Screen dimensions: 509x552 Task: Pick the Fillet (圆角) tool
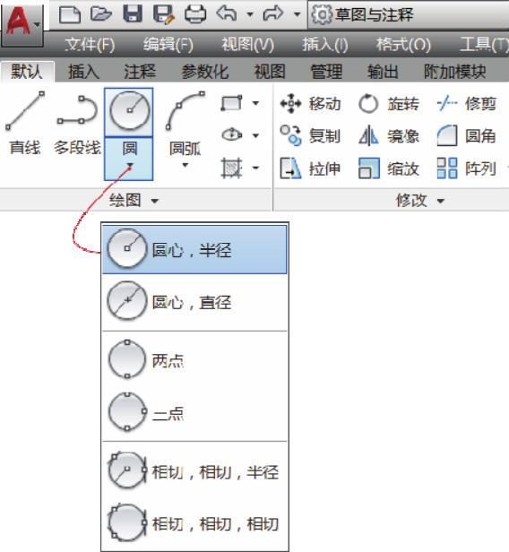pos(466,136)
